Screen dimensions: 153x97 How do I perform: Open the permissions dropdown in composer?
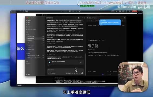pos(53,73)
